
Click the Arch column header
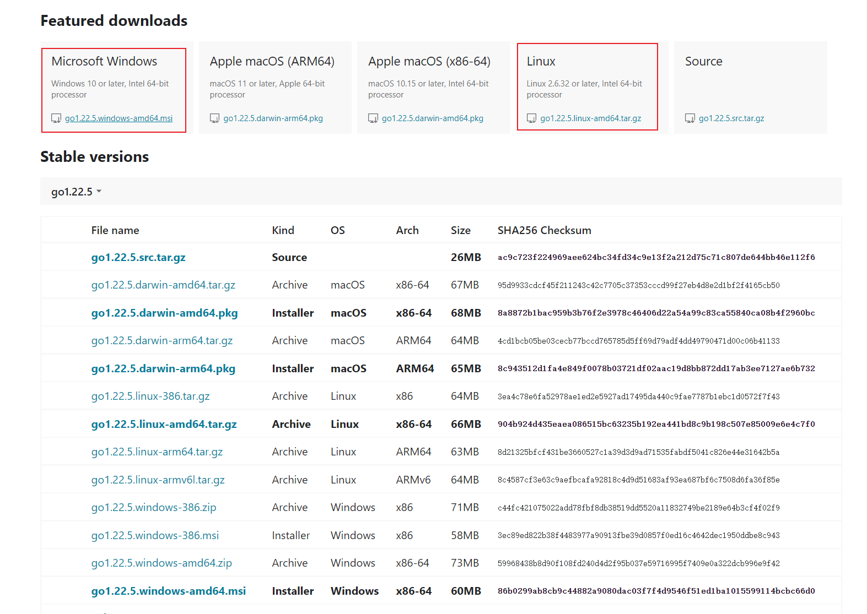point(407,230)
